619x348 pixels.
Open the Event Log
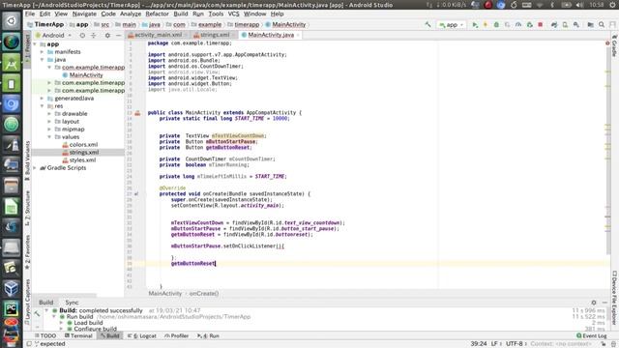tap(591, 335)
